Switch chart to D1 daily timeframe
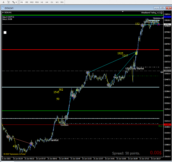This screenshot has width=172, height=162. click(52, 2)
